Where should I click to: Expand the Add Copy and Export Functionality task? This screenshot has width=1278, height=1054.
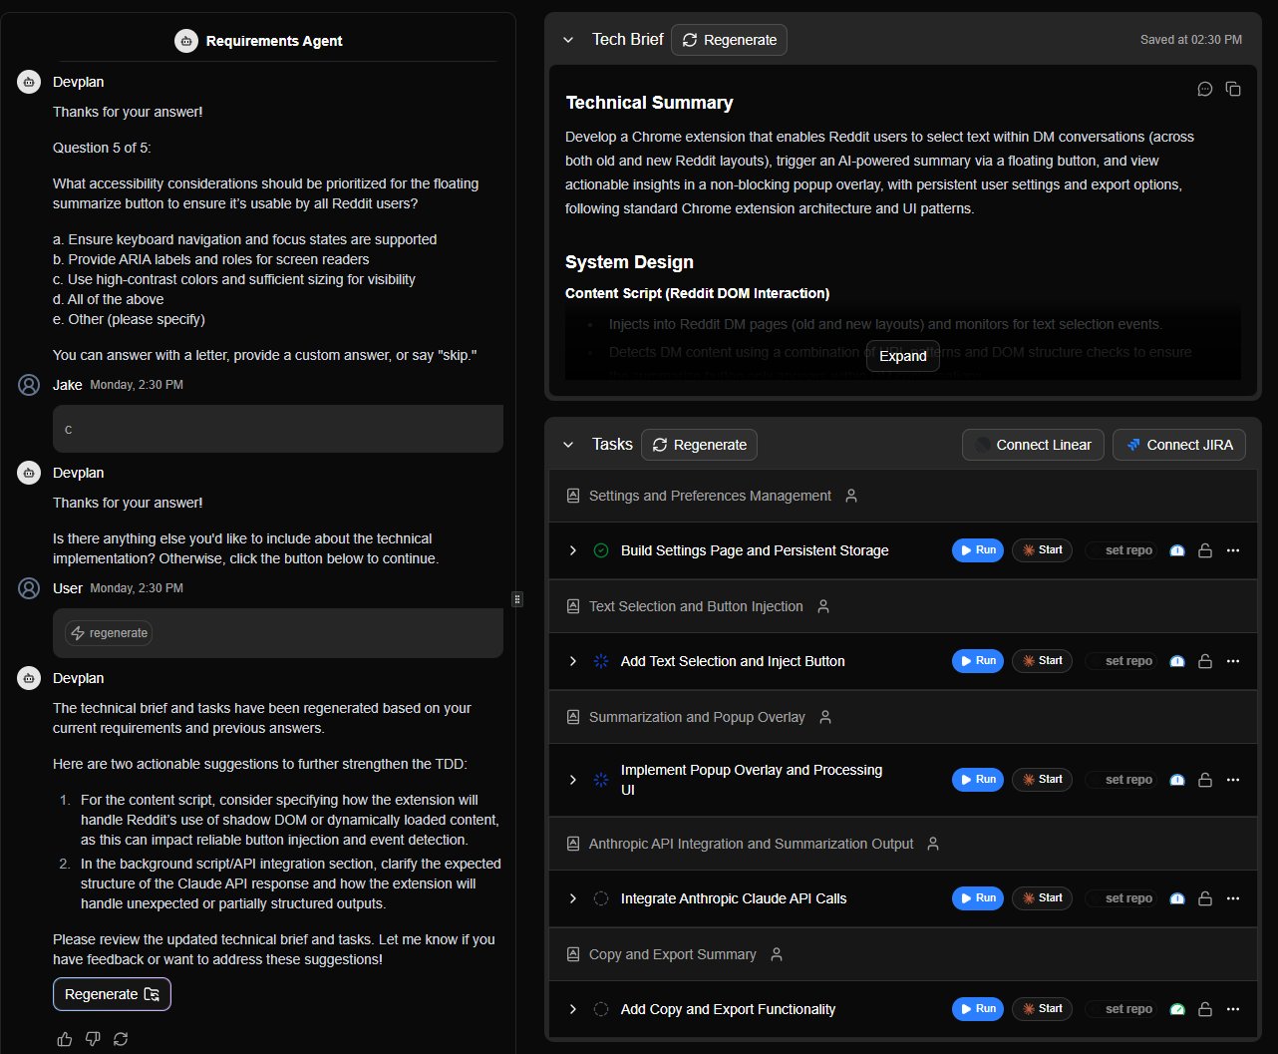pos(573,1009)
